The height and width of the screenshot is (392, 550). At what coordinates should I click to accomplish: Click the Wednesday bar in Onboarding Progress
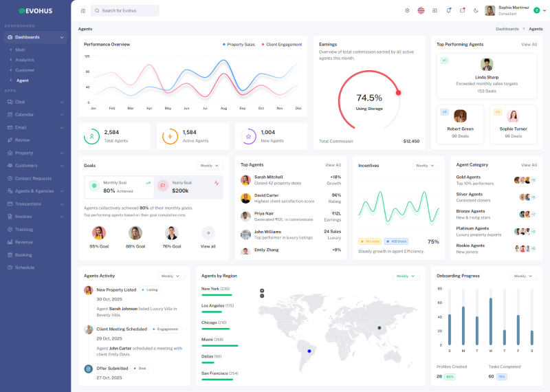pos(490,322)
